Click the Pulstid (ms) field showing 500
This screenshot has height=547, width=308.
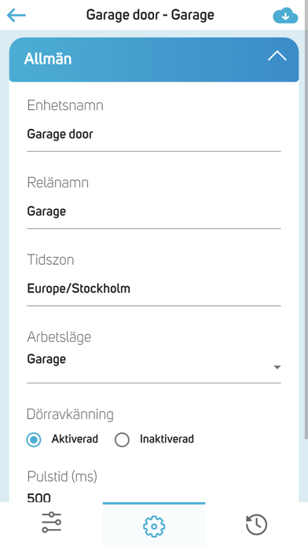(154, 497)
